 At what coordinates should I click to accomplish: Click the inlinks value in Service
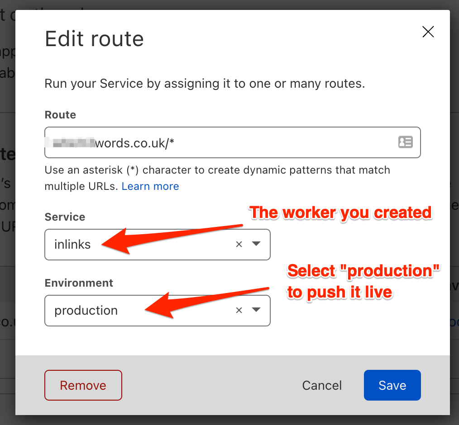[72, 244]
